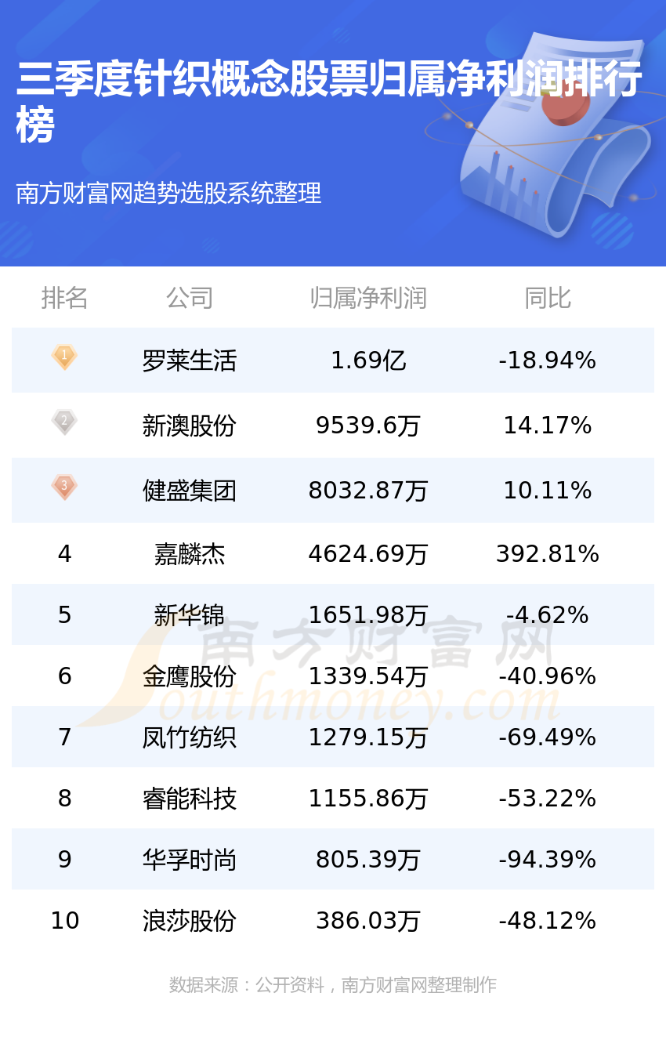Open company name 新澳股份

190,426
